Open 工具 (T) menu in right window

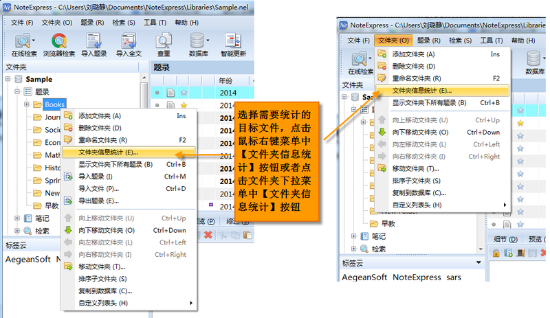pyautogui.click(x=492, y=41)
